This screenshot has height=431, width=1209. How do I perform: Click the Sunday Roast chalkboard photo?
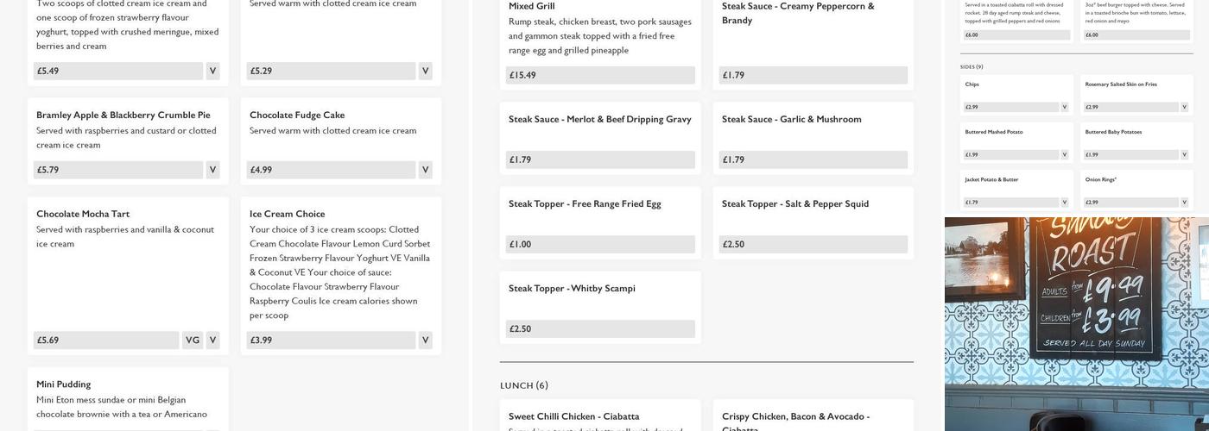click(1076, 323)
